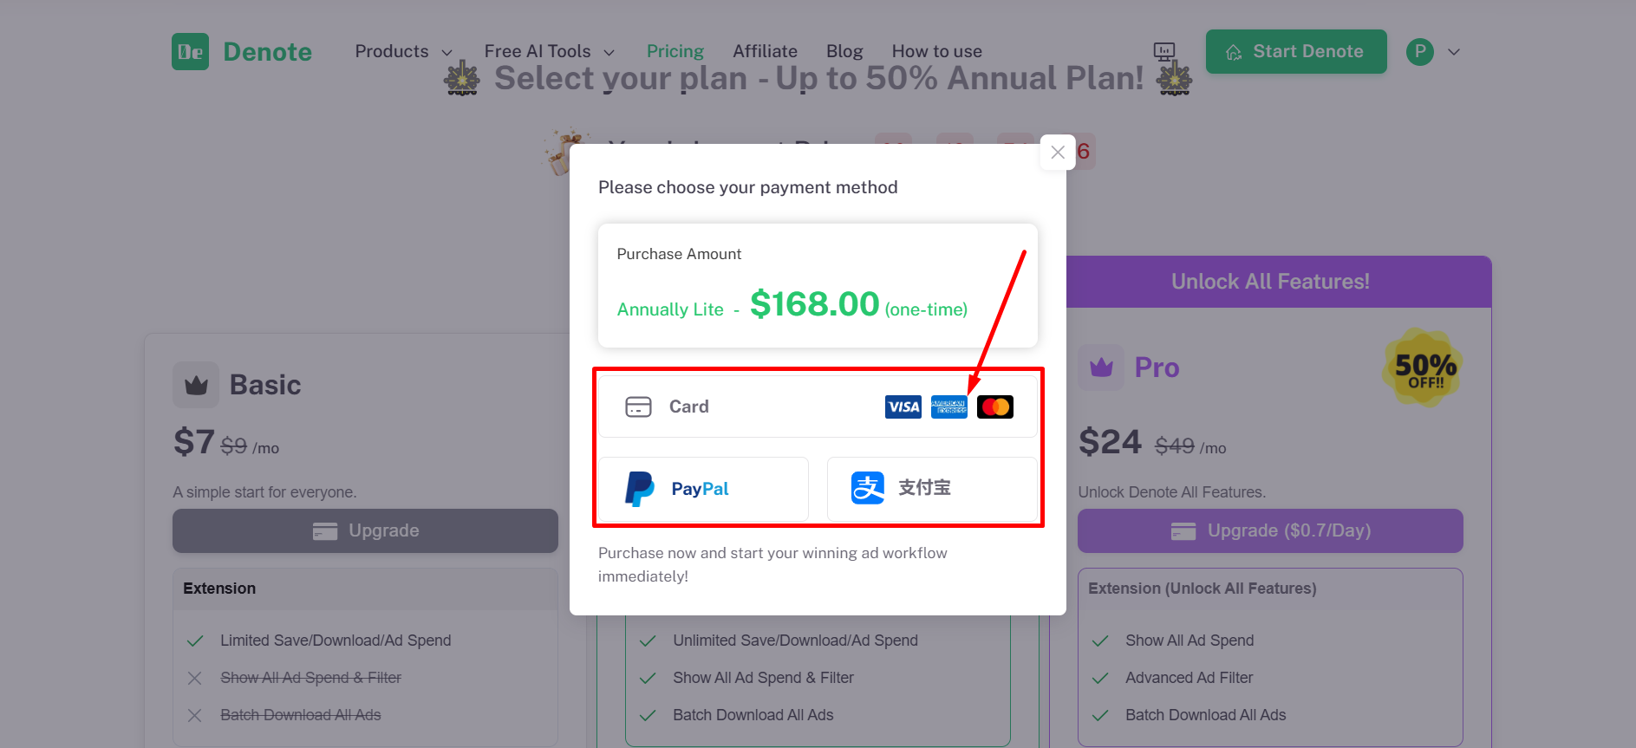Click the American Express icon
The image size is (1636, 748).
(948, 407)
